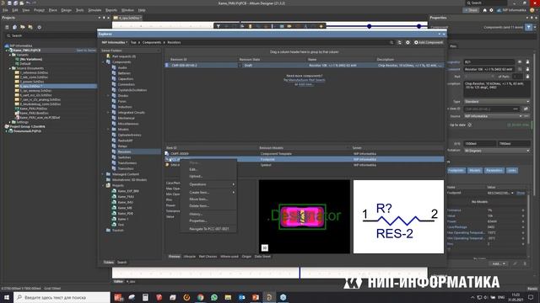540x303 pixels.
Task: Toggle the Designator lock icon
Action: 527,62
